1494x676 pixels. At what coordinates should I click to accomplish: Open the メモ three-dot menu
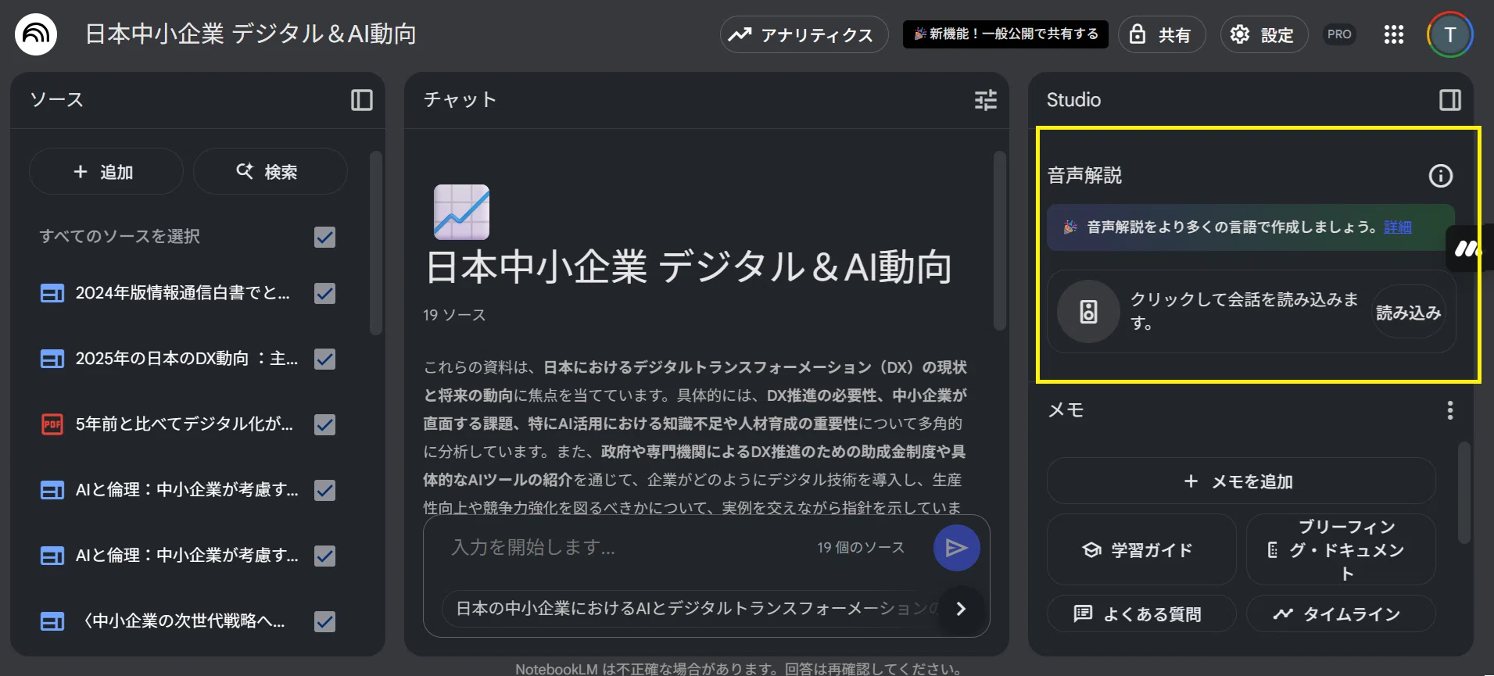1450,410
